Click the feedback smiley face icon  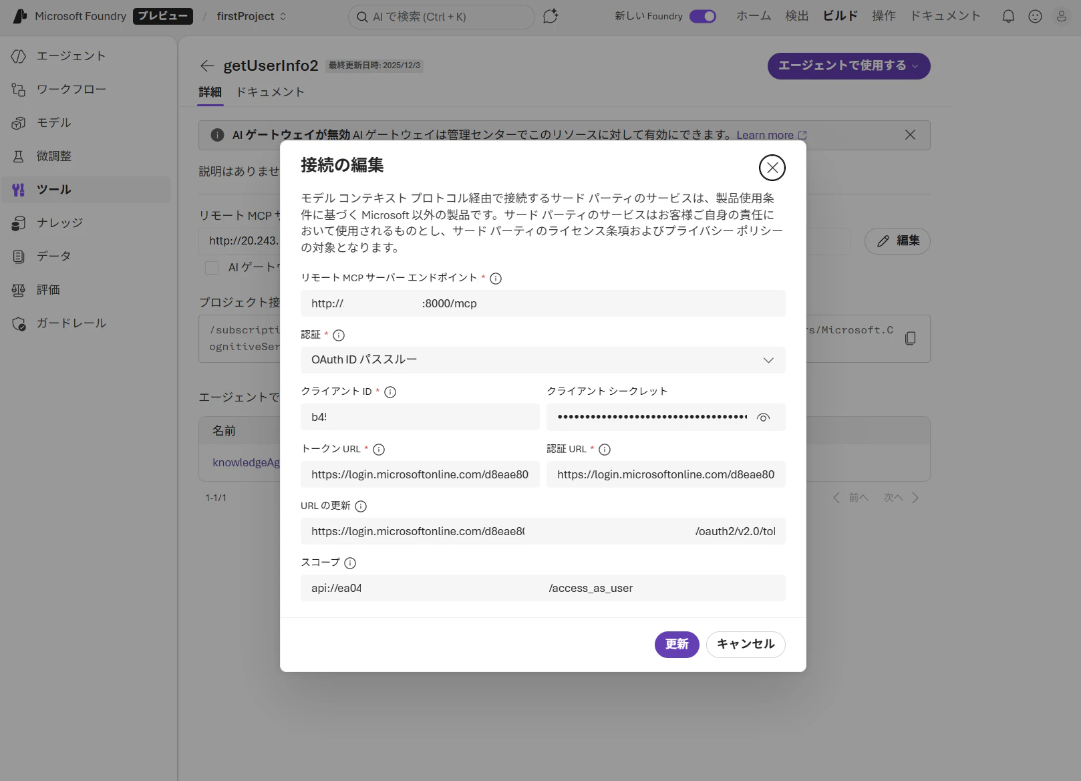[x=1035, y=17]
